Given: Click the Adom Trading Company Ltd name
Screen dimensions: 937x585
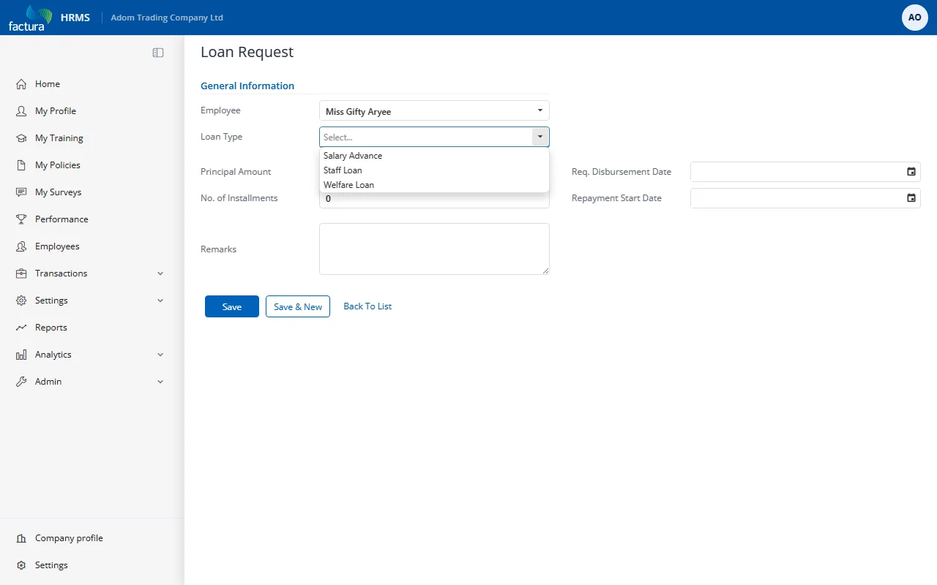Looking at the screenshot, I should 167,18.
